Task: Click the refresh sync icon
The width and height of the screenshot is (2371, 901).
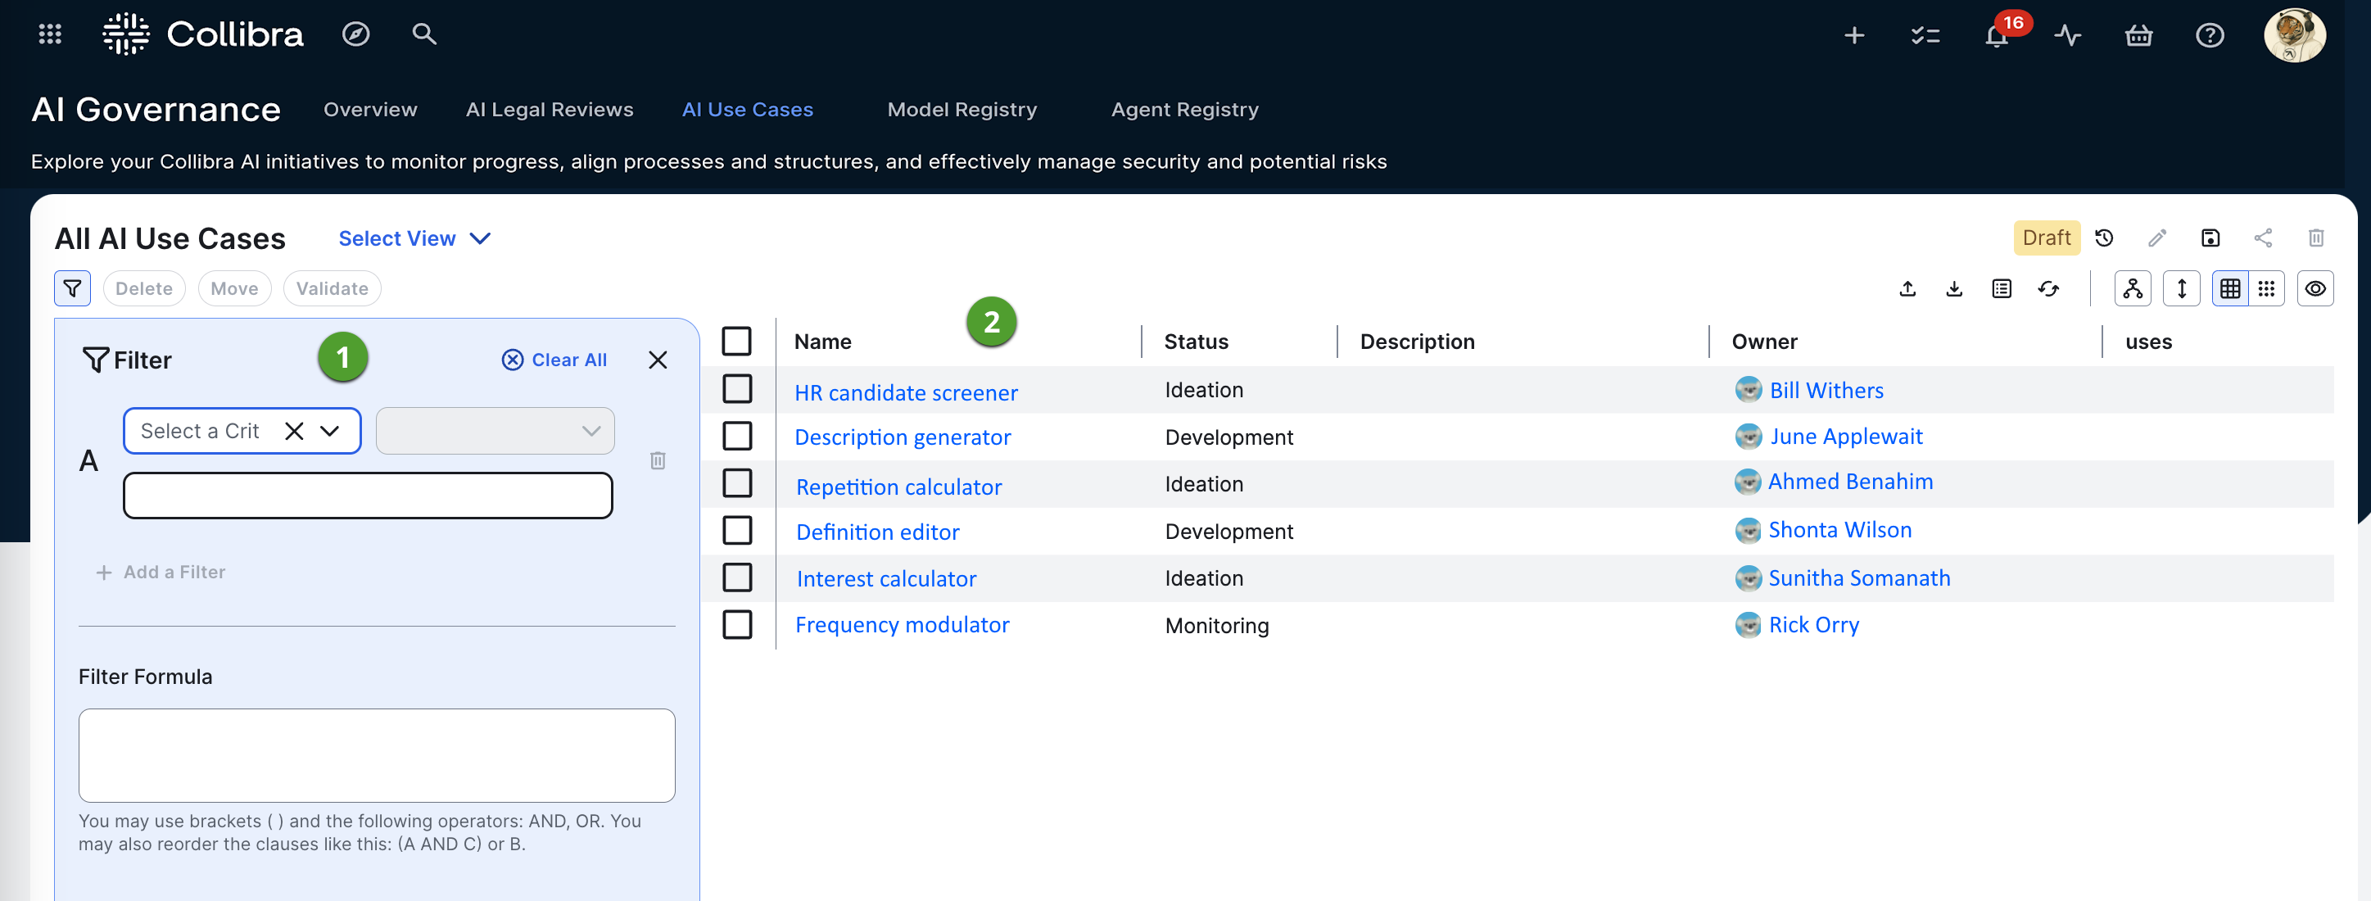Action: (2048, 289)
